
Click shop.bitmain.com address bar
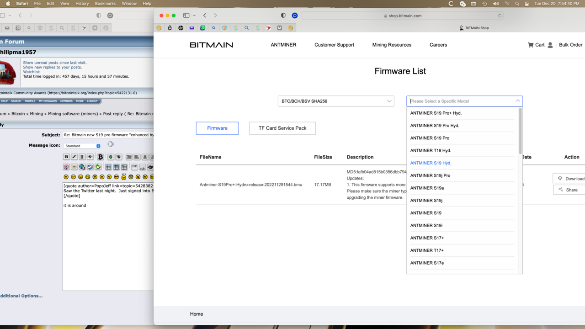click(403, 16)
